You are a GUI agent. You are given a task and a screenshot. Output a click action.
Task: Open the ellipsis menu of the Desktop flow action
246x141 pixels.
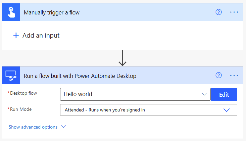(x=234, y=76)
